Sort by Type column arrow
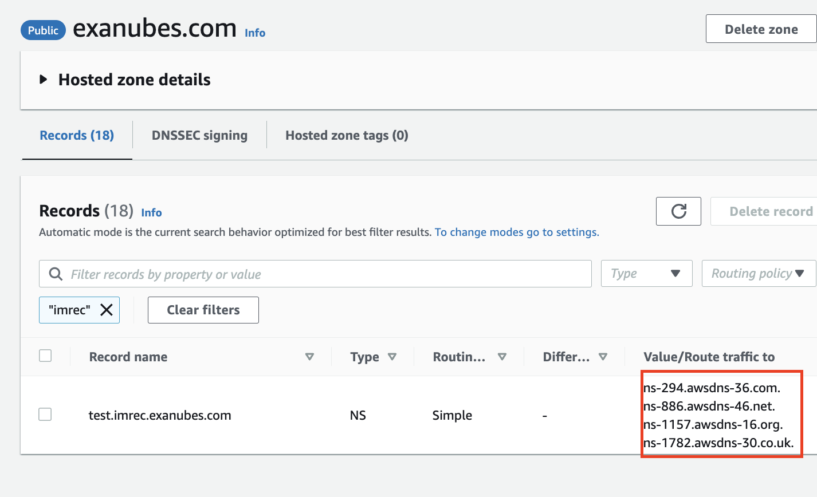 coord(392,357)
